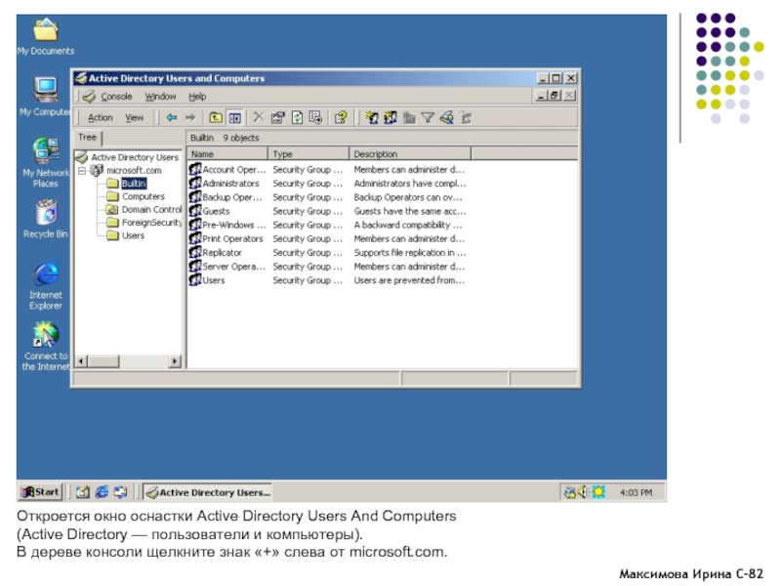
Task: Select the Administrators group in the list
Action: click(230, 184)
